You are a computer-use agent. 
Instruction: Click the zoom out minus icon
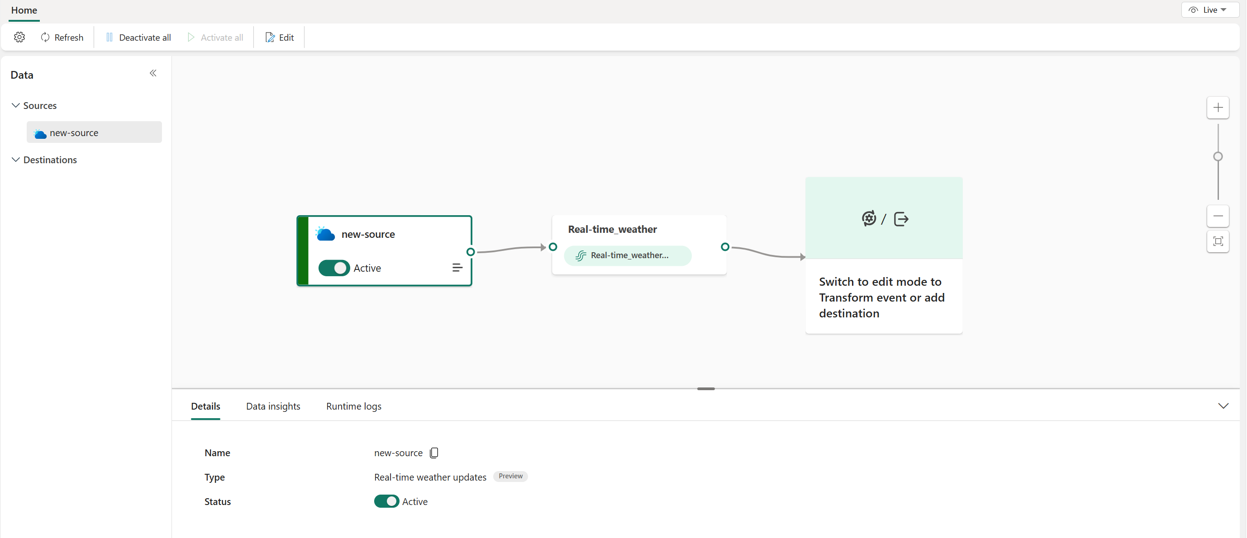[x=1218, y=216]
